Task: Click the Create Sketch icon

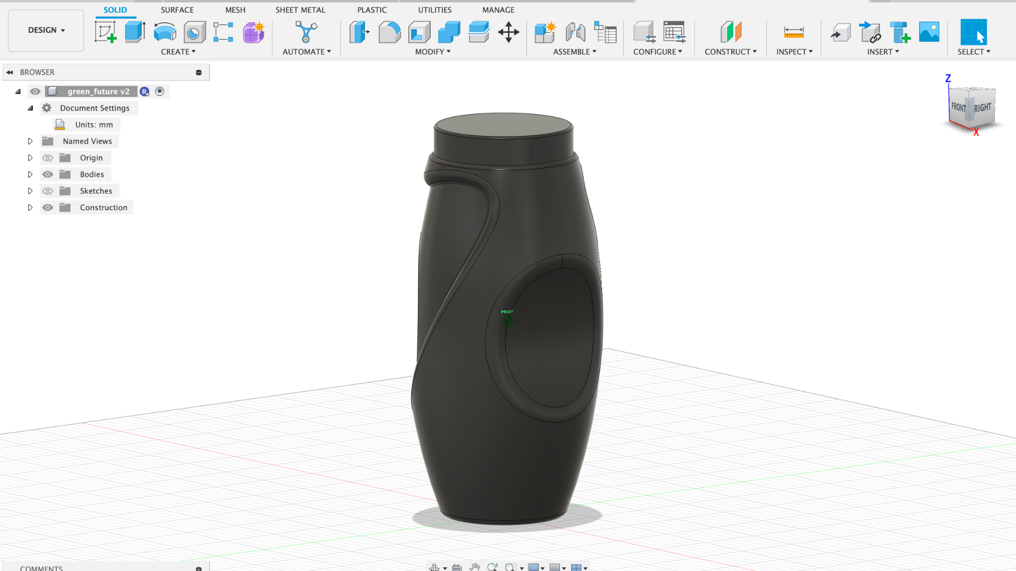Action: [105, 32]
